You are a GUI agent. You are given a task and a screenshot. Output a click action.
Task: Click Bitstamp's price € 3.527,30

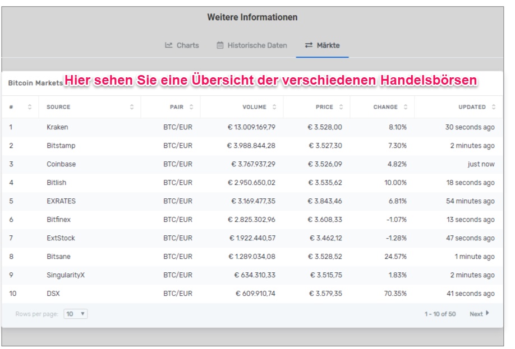pyautogui.click(x=325, y=146)
